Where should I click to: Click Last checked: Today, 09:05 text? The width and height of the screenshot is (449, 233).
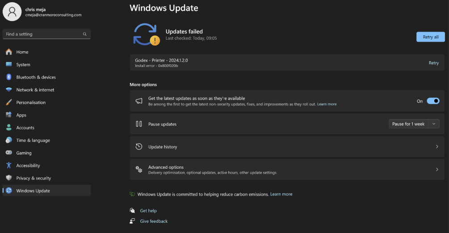(191, 38)
